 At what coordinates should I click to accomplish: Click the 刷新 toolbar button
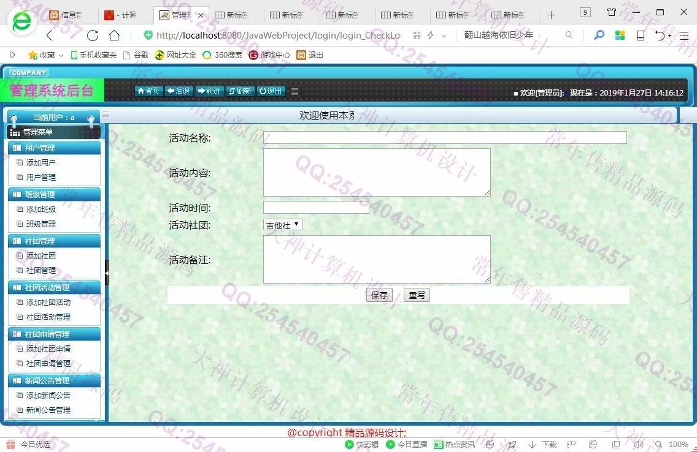pyautogui.click(x=240, y=91)
